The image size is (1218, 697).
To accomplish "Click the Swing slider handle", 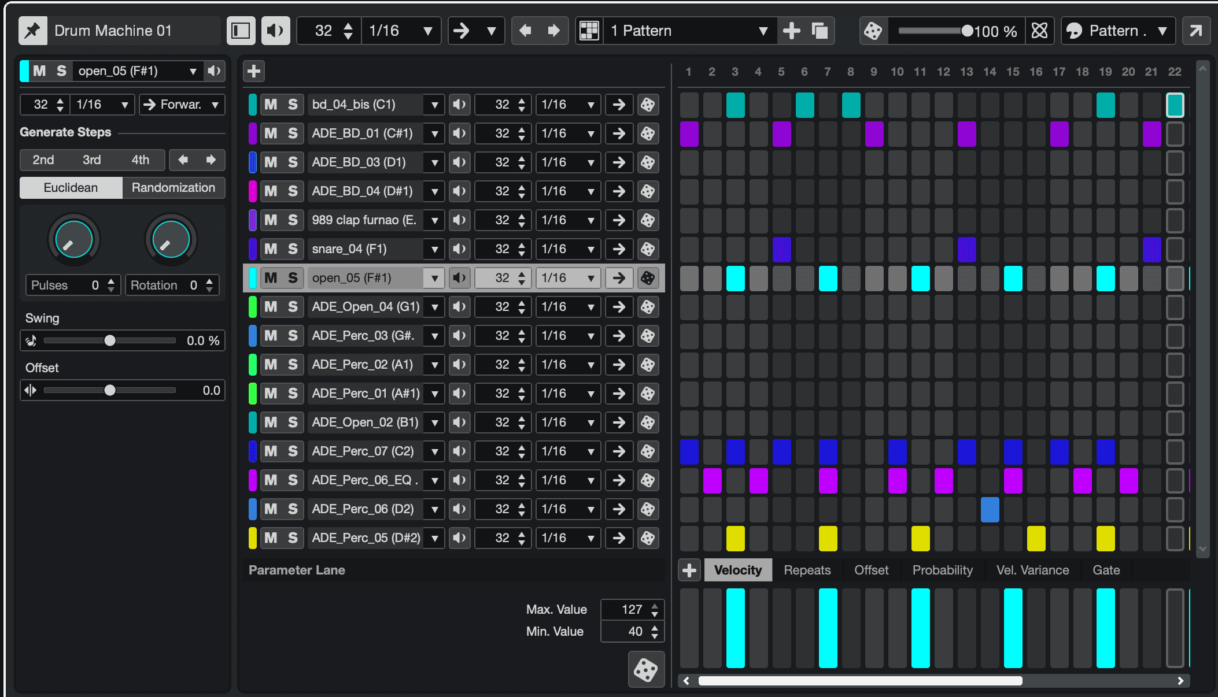I will point(110,341).
